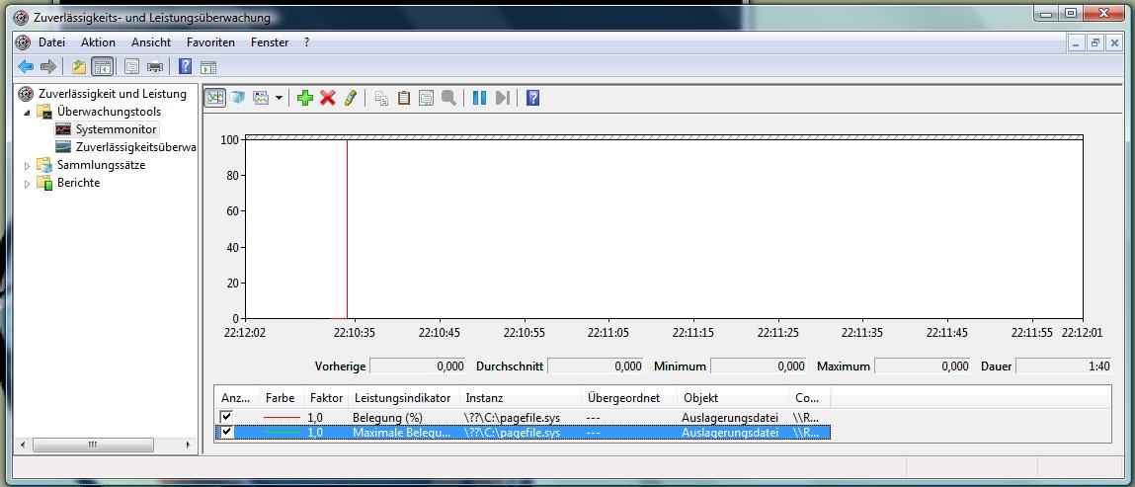Click the Vorherige value field
Viewport: 1135px width, 487px height.
(x=419, y=366)
